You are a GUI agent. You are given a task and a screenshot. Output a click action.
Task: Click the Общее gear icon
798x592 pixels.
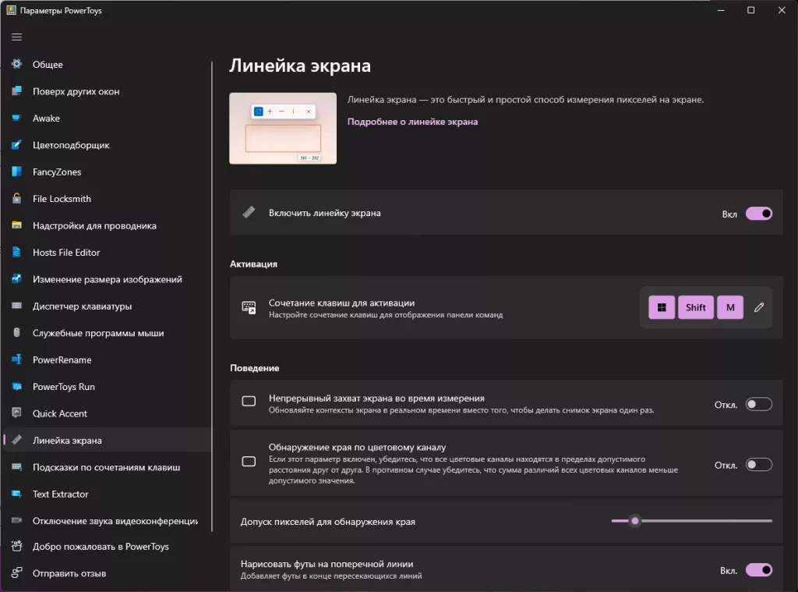pyautogui.click(x=17, y=64)
